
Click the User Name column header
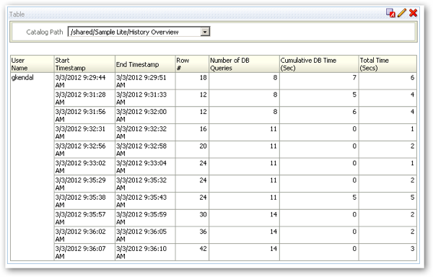click(32, 64)
